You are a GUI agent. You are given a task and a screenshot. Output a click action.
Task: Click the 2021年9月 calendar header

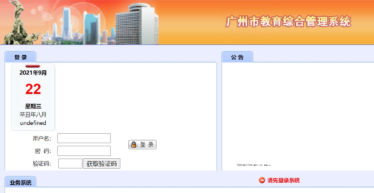point(33,73)
